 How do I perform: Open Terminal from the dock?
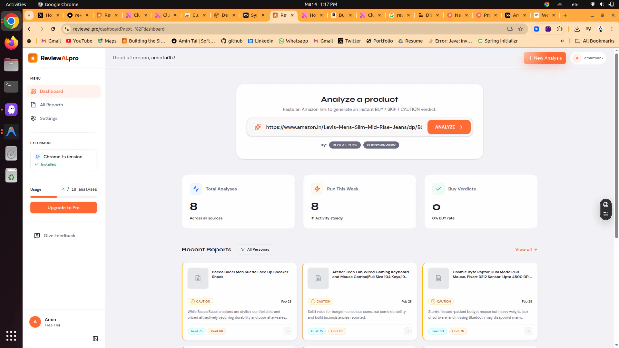click(x=11, y=86)
